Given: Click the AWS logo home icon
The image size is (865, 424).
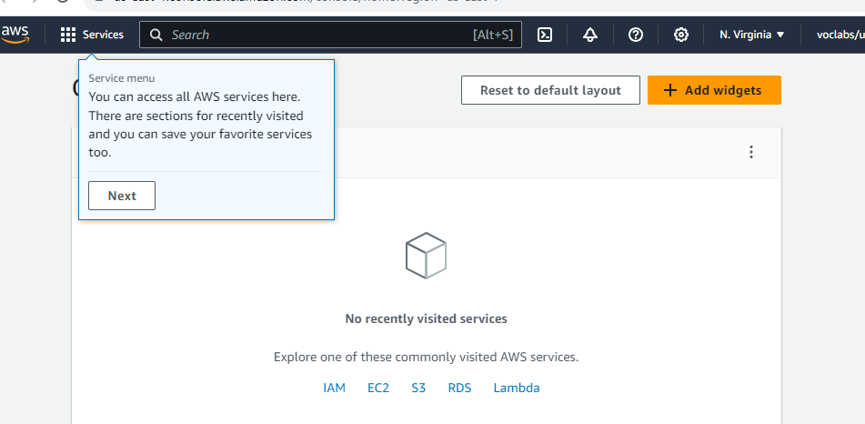Looking at the screenshot, I should [x=15, y=35].
